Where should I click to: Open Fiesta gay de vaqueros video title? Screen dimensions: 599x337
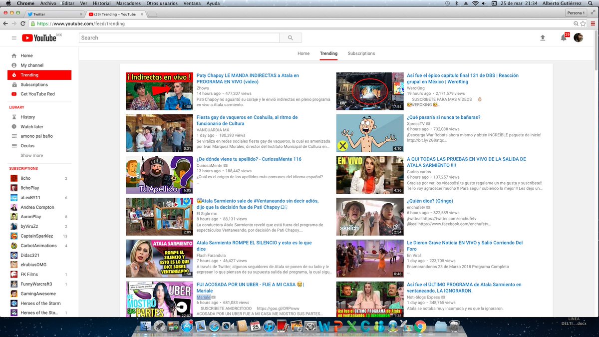[247, 120]
